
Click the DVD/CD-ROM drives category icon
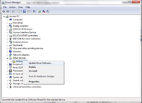(11, 29)
